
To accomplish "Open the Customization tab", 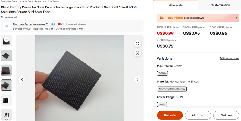I will point(220,5).
